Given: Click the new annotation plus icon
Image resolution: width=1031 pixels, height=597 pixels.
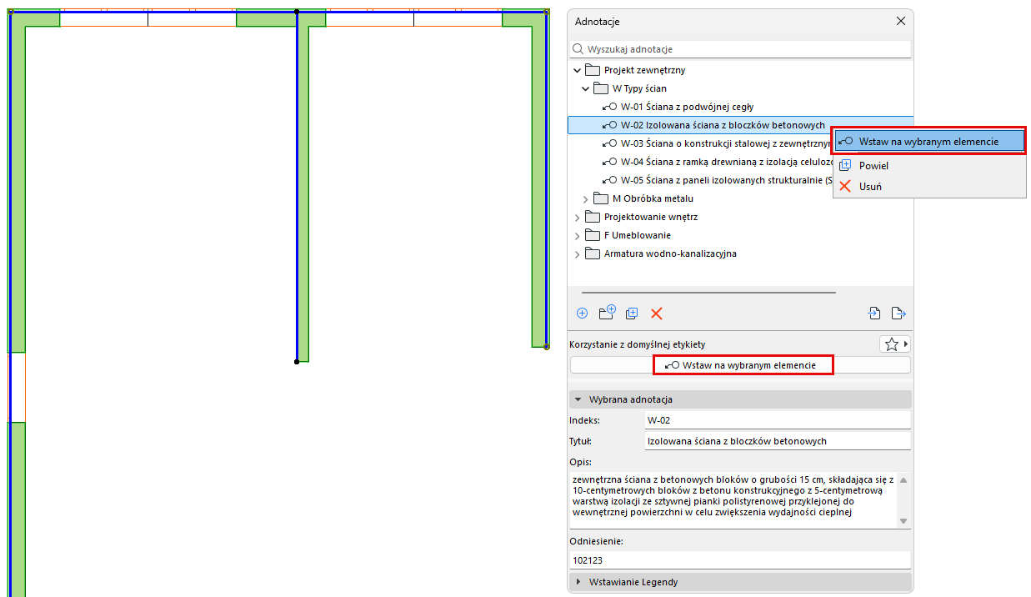Looking at the screenshot, I should click(x=582, y=314).
